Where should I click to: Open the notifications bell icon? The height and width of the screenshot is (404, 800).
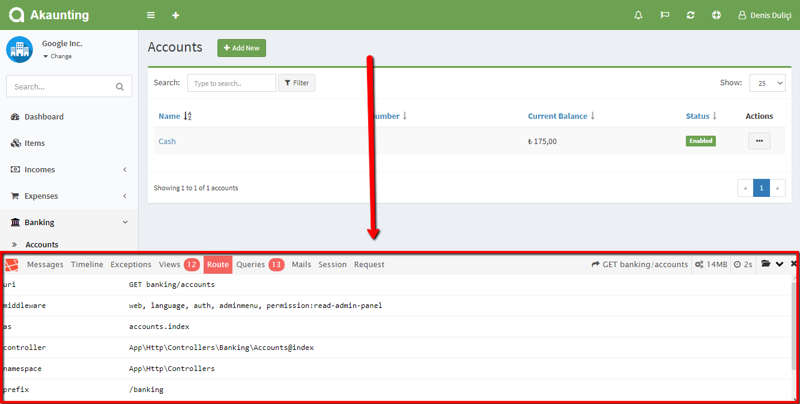point(638,15)
